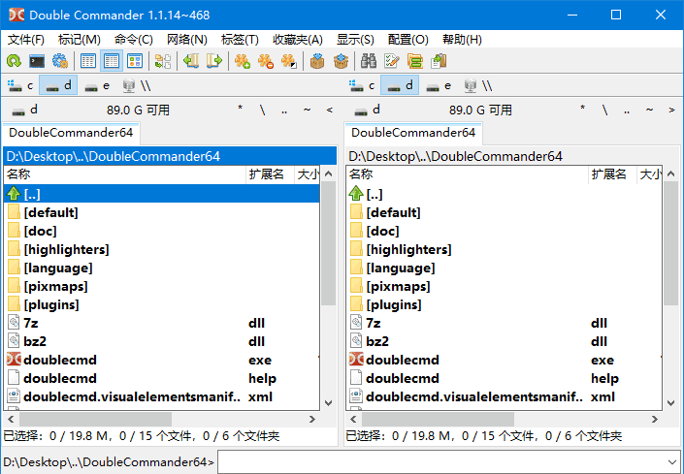The height and width of the screenshot is (474, 684).
Task: Select doublecmd exe in left panel
Action: click(x=161, y=360)
